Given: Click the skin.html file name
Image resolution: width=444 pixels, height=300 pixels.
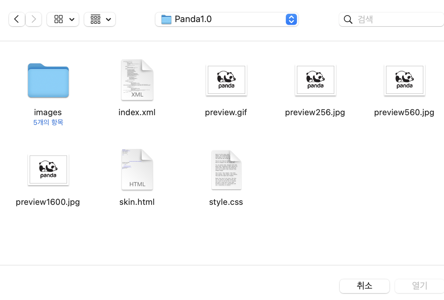Looking at the screenshot, I should tap(137, 202).
